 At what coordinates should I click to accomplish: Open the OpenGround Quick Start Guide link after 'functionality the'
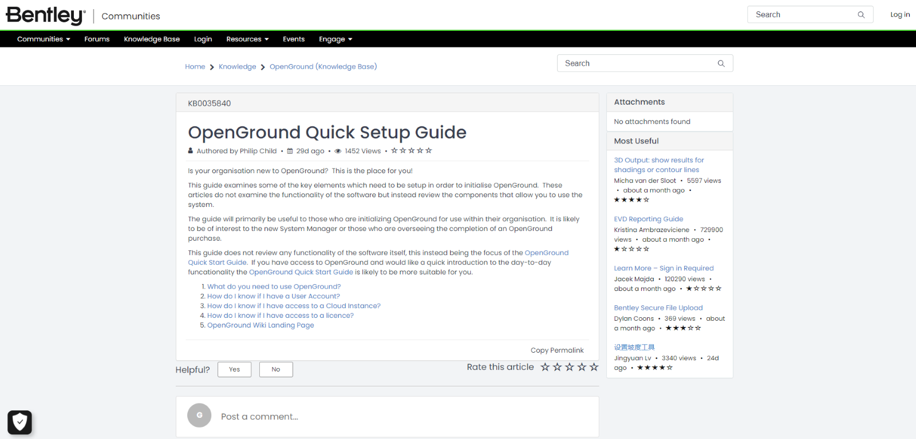301,273
